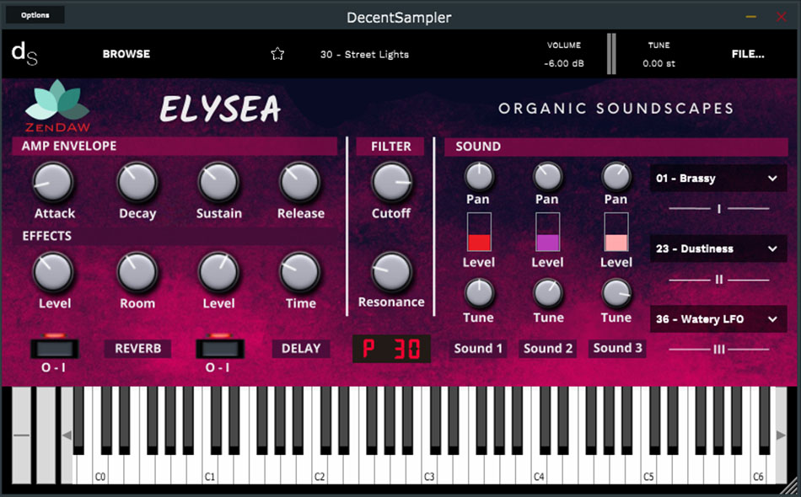Play the C6 key on keyboard
The image size is (801, 497).
(759, 469)
